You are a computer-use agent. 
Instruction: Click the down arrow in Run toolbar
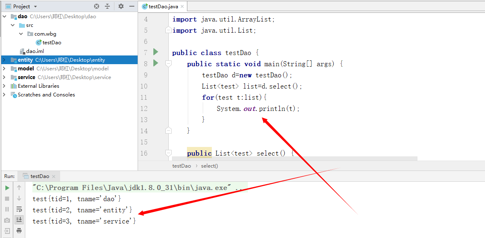point(19,199)
